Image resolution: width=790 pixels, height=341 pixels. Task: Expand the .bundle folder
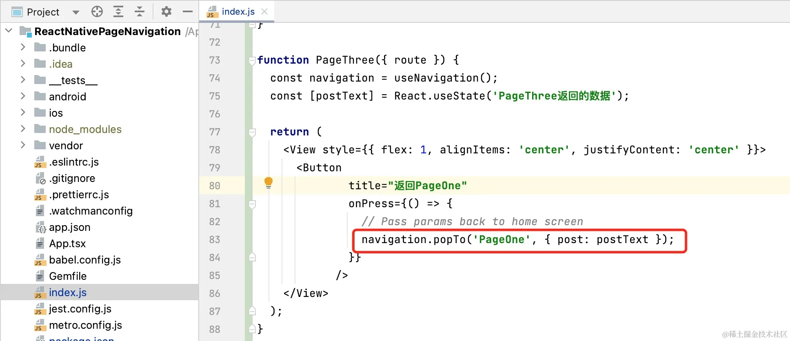23,47
